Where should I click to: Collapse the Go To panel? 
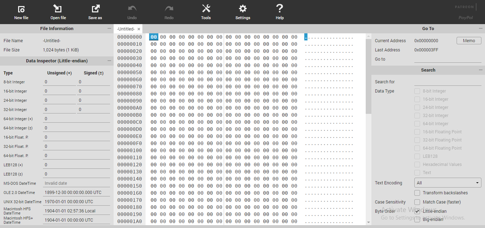[x=480, y=28]
